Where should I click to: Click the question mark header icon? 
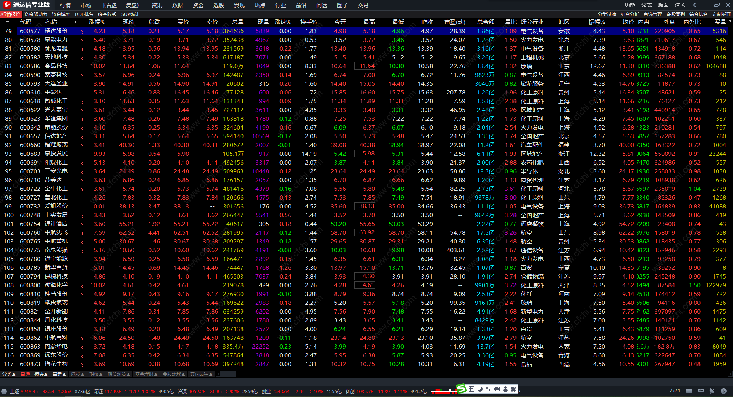coord(730,22)
